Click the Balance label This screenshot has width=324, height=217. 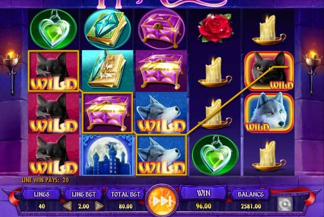tap(251, 194)
